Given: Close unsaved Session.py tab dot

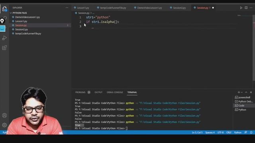Looking at the screenshot, I should pyautogui.click(x=213, y=8).
